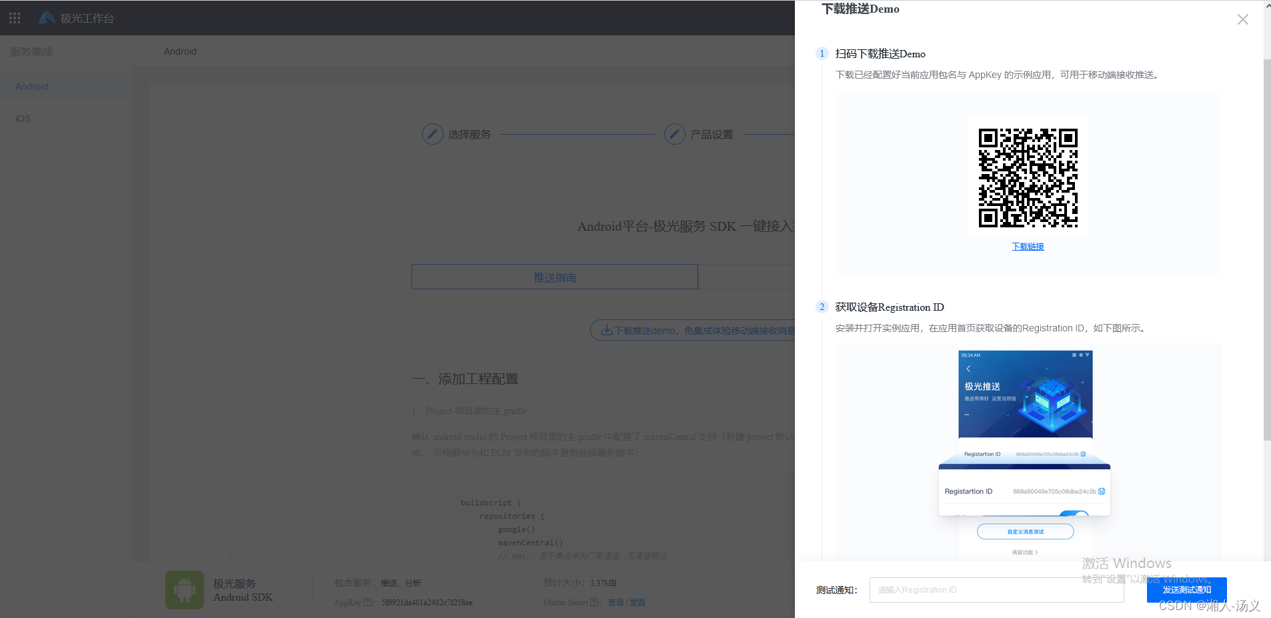Click the AppKey value 5f9921da401a2482c7f258ee
The image size is (1271, 618).
tap(427, 603)
